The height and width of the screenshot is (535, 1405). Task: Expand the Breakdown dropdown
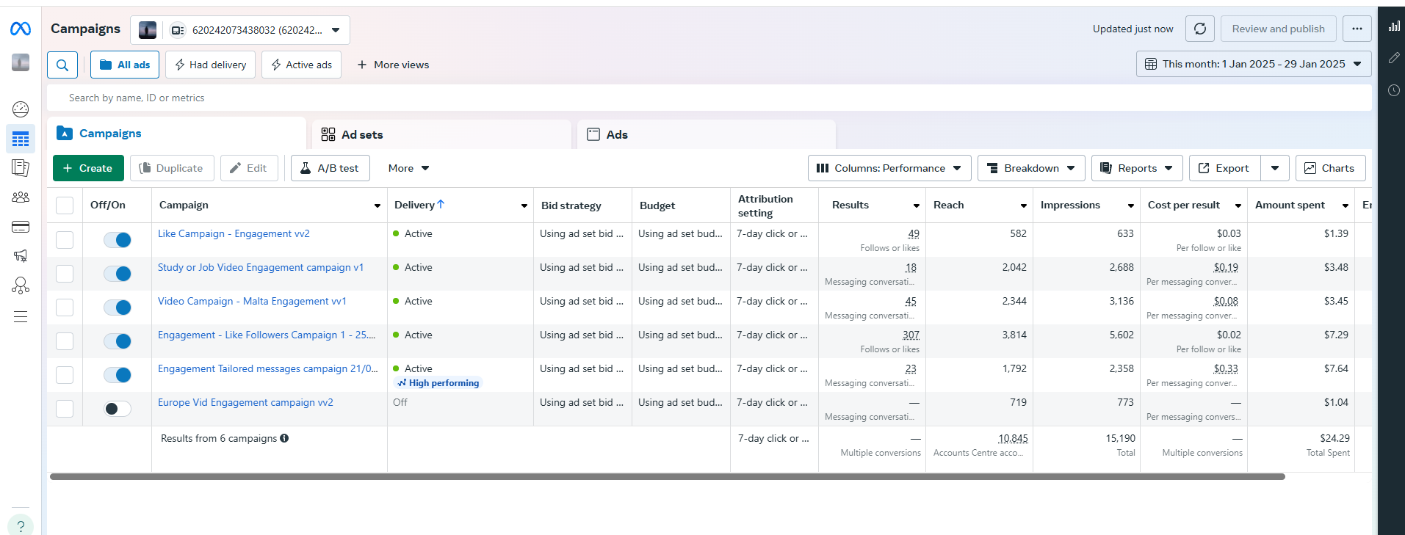click(x=1030, y=168)
